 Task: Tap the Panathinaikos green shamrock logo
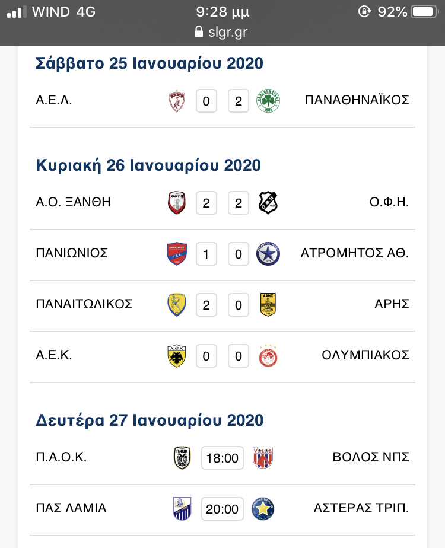coord(268,101)
